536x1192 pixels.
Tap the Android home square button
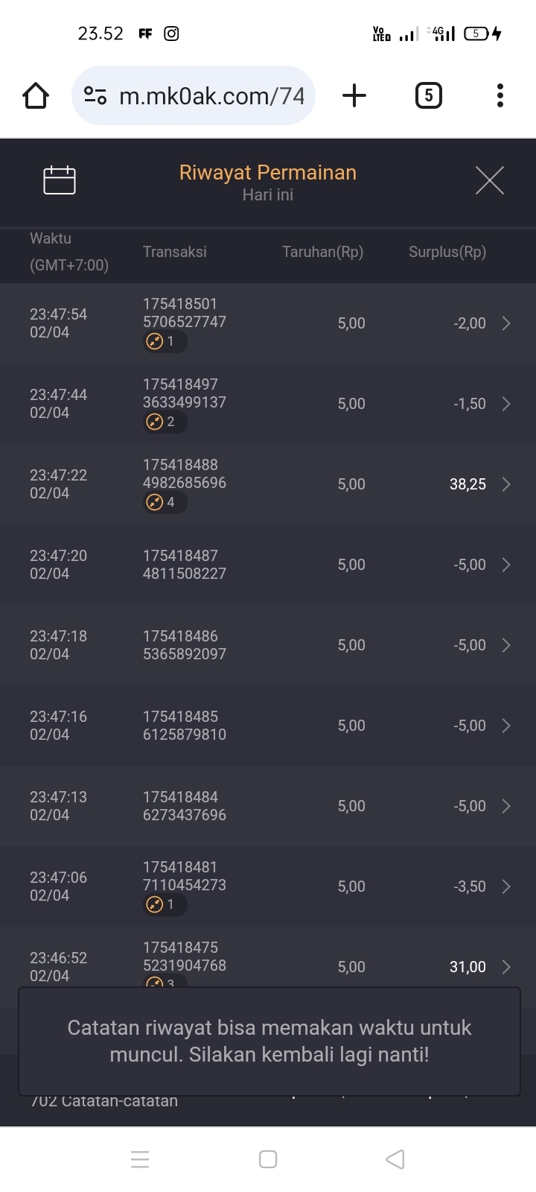[x=268, y=1159]
